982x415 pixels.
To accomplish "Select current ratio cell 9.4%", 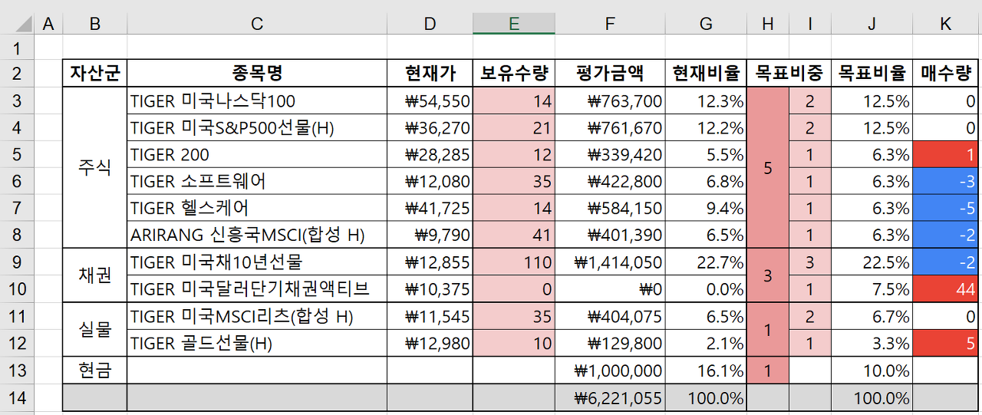I will (x=706, y=209).
